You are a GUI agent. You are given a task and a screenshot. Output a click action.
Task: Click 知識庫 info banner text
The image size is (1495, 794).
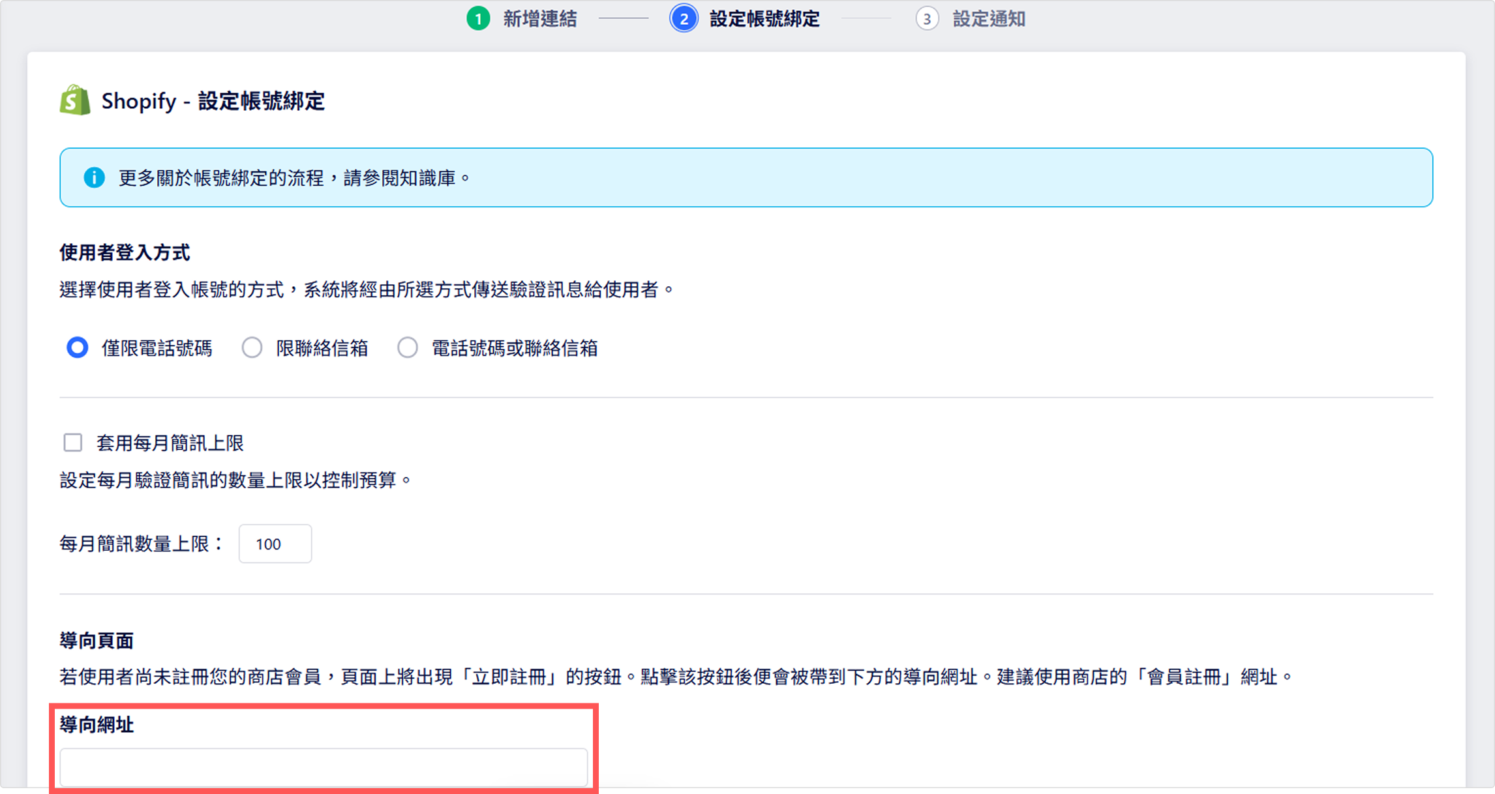tap(427, 178)
